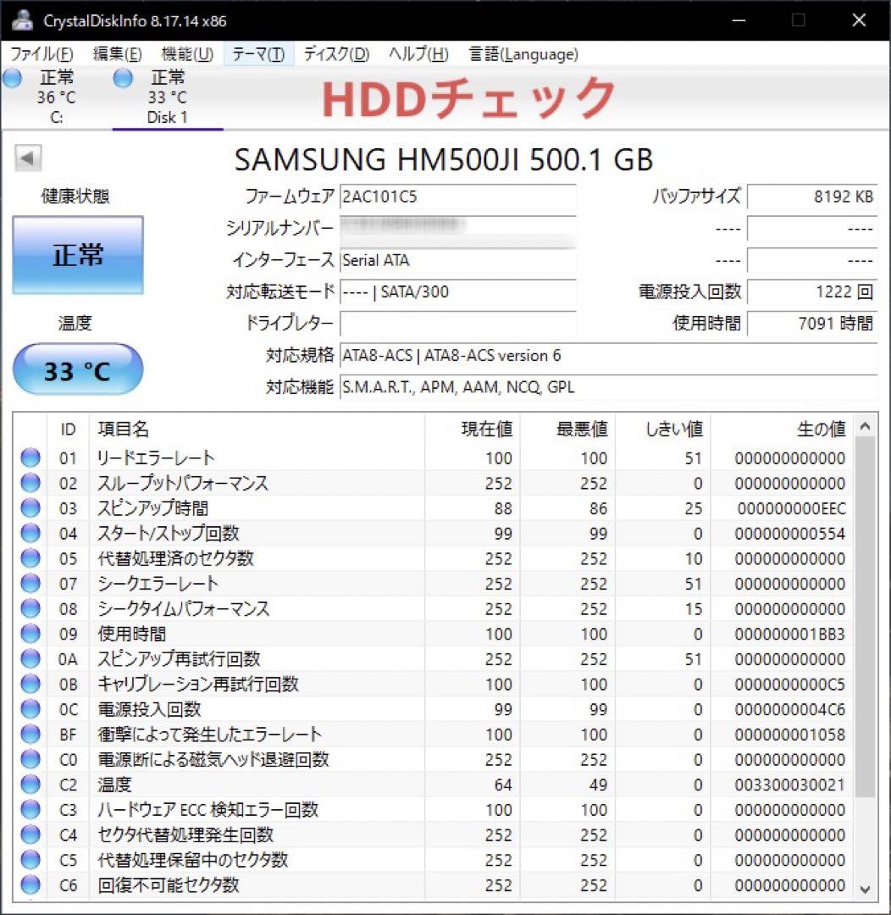This screenshot has height=915, width=891.
Task: Click raw value 000000001BB3
Action: coord(790,635)
